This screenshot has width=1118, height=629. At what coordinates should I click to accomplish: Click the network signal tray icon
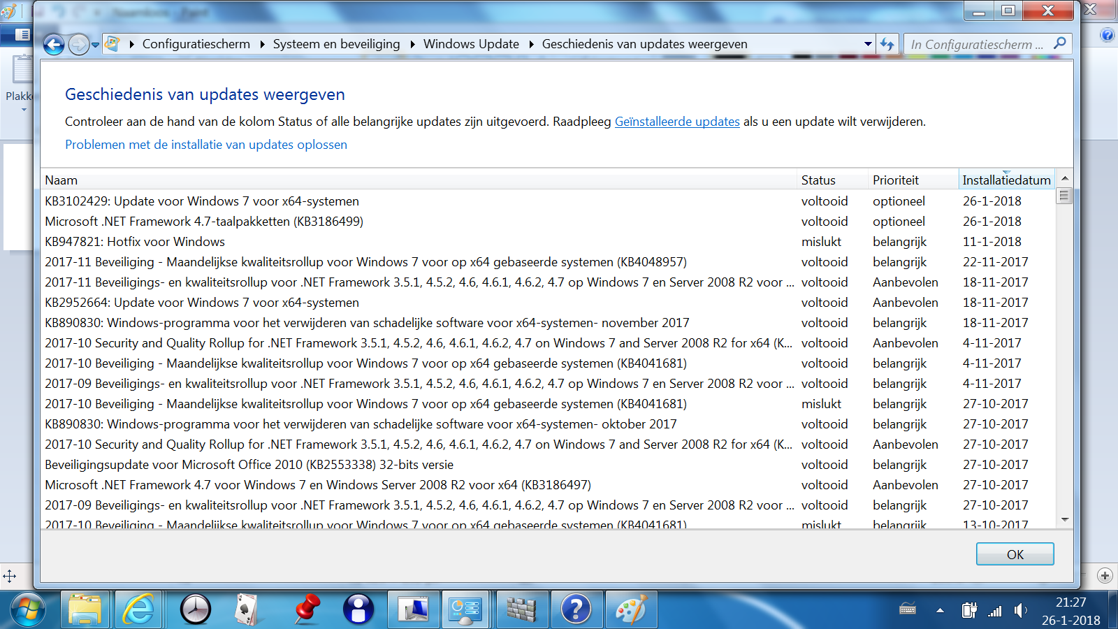tap(995, 611)
